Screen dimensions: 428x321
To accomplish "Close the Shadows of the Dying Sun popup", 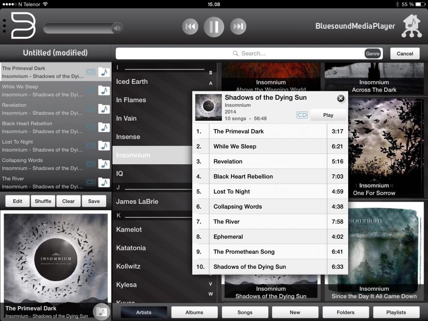I will point(341,98).
